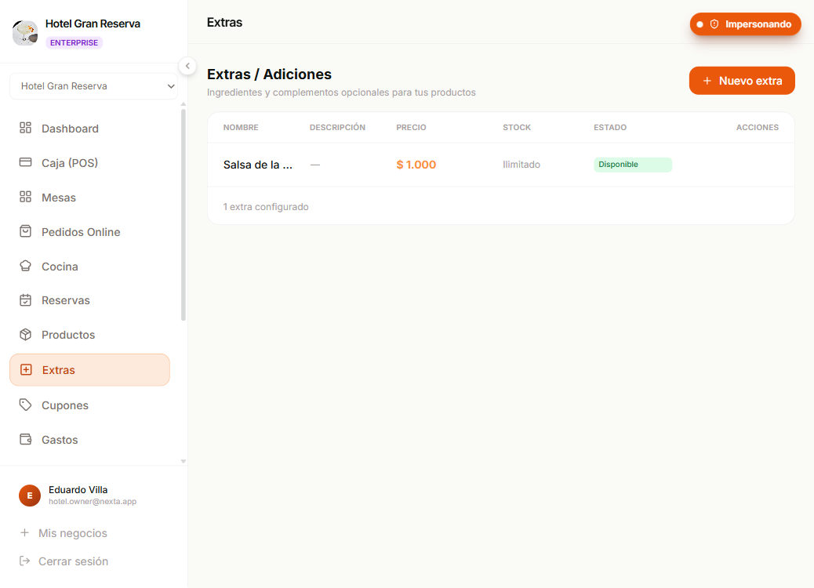Click the Cocina chef hat icon
The image size is (814, 588).
pyautogui.click(x=25, y=266)
